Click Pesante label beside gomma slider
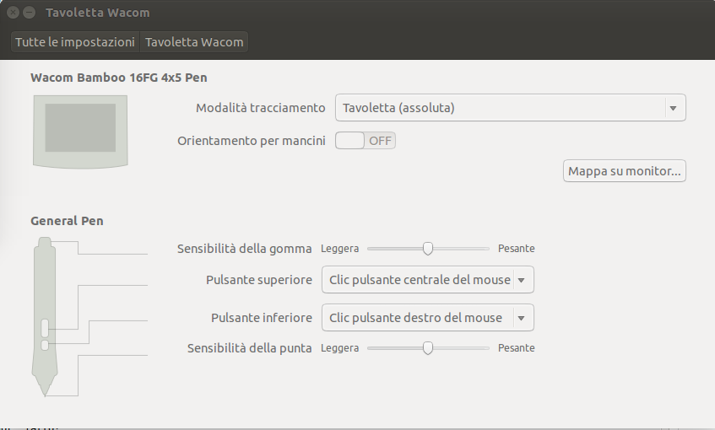Image resolution: width=715 pixels, height=430 pixels. point(516,249)
